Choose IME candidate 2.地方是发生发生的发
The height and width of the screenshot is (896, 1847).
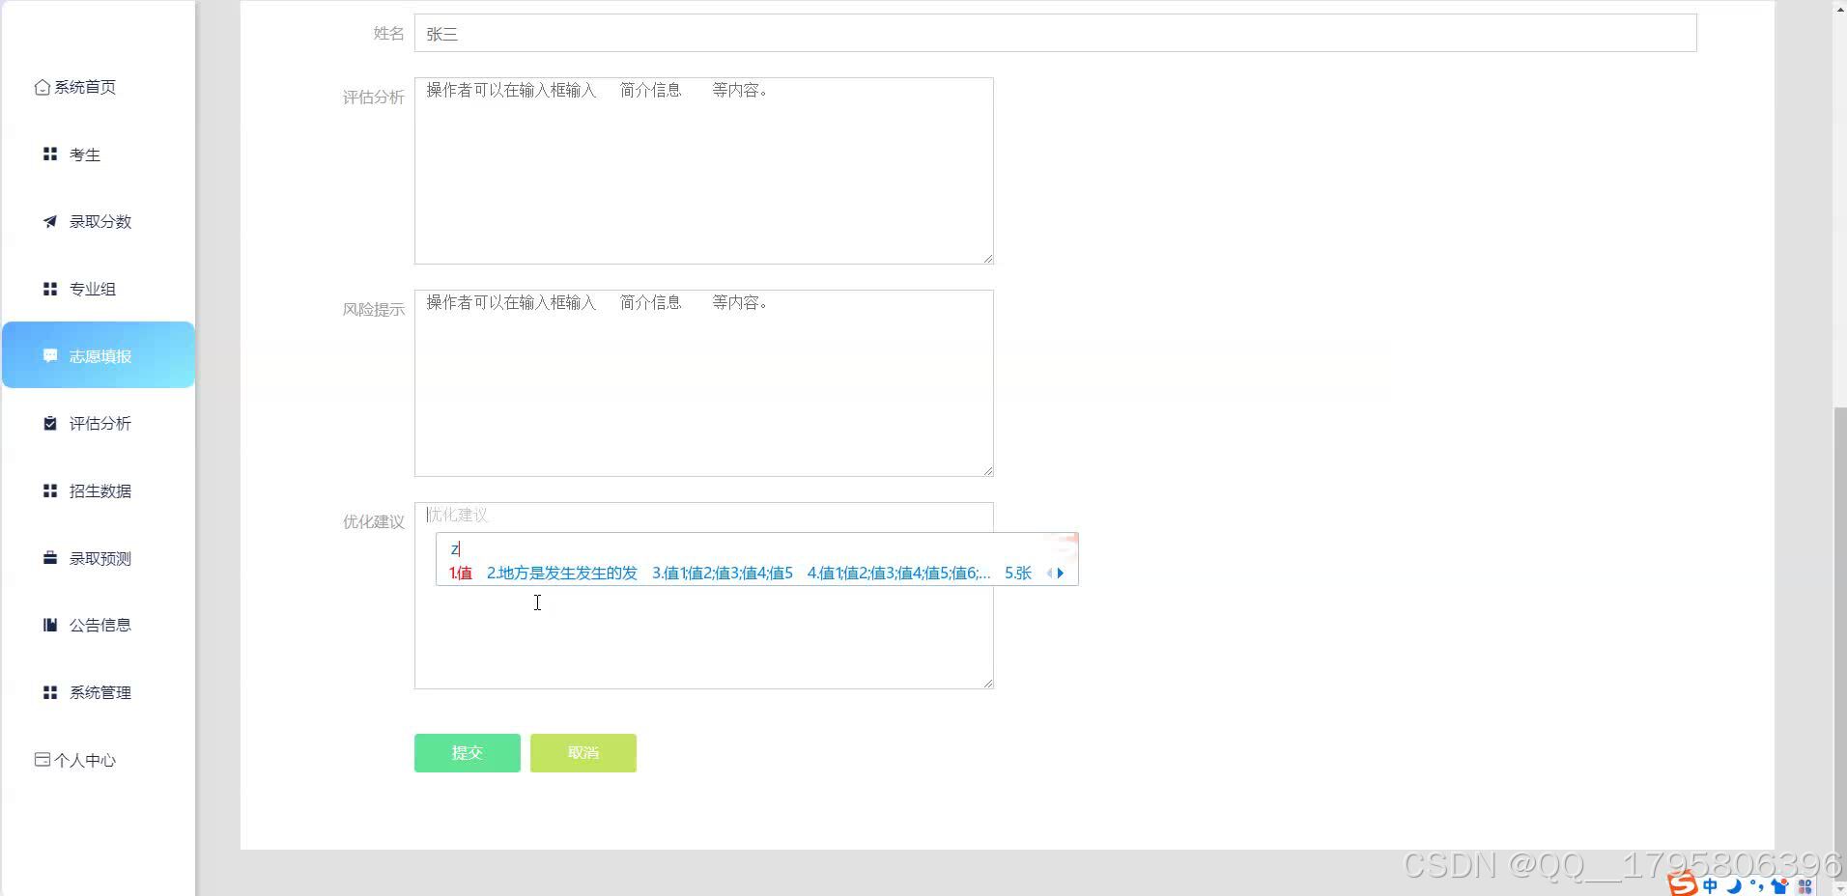click(562, 574)
